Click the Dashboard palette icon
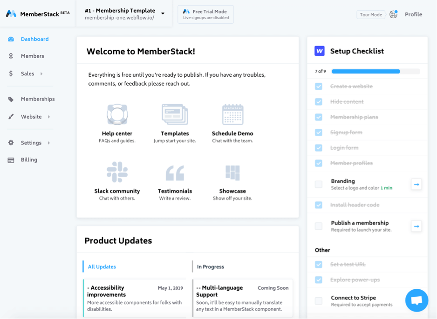Screen dimensions: 437x319 pyautogui.click(x=11, y=39)
